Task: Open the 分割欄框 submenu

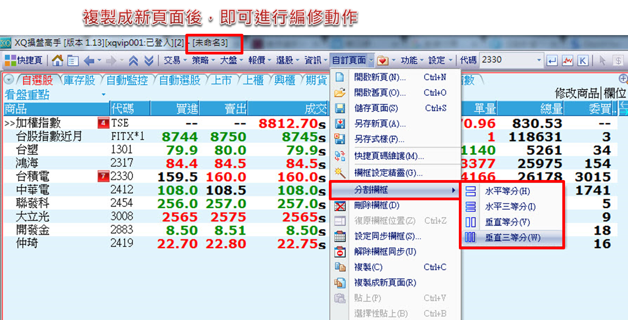Action: coord(395,190)
